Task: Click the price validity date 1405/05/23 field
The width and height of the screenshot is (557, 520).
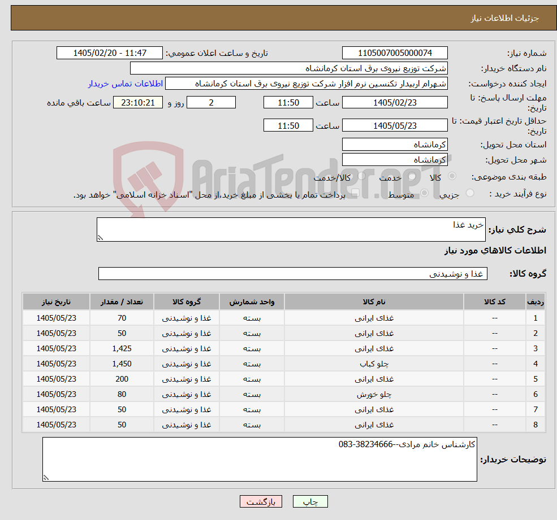Action: point(395,125)
